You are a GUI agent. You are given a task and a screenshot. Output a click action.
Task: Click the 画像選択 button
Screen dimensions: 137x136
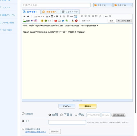click(x=55, y=131)
